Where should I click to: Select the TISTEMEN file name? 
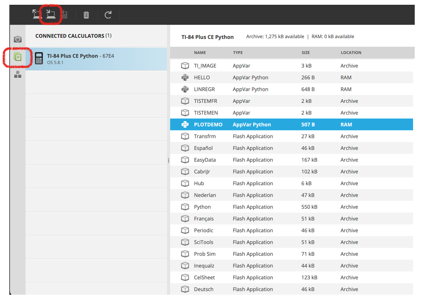coord(206,113)
